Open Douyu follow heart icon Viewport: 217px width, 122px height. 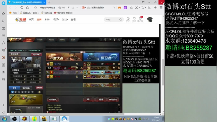tap(134, 19)
